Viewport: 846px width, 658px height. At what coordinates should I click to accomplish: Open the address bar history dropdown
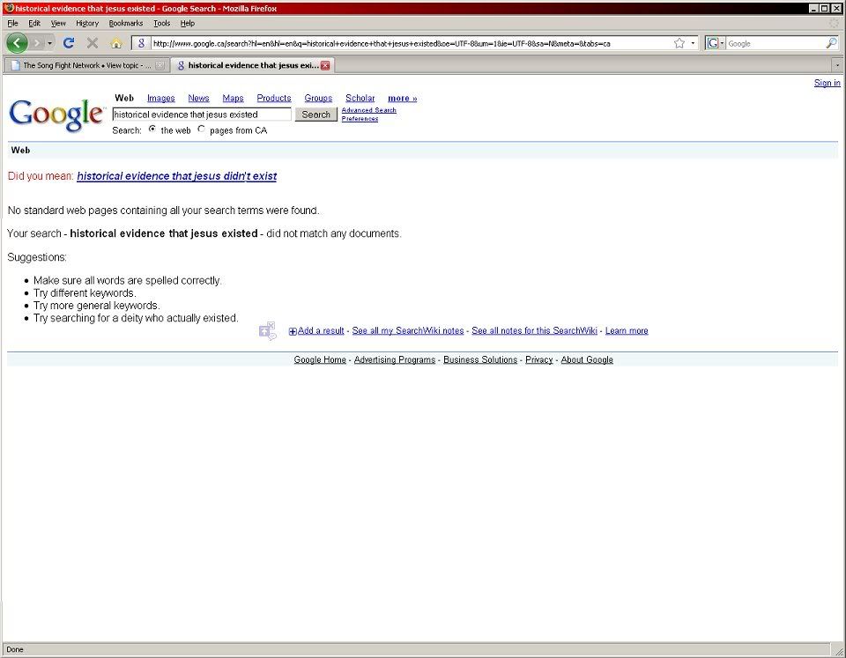pyautogui.click(x=693, y=43)
